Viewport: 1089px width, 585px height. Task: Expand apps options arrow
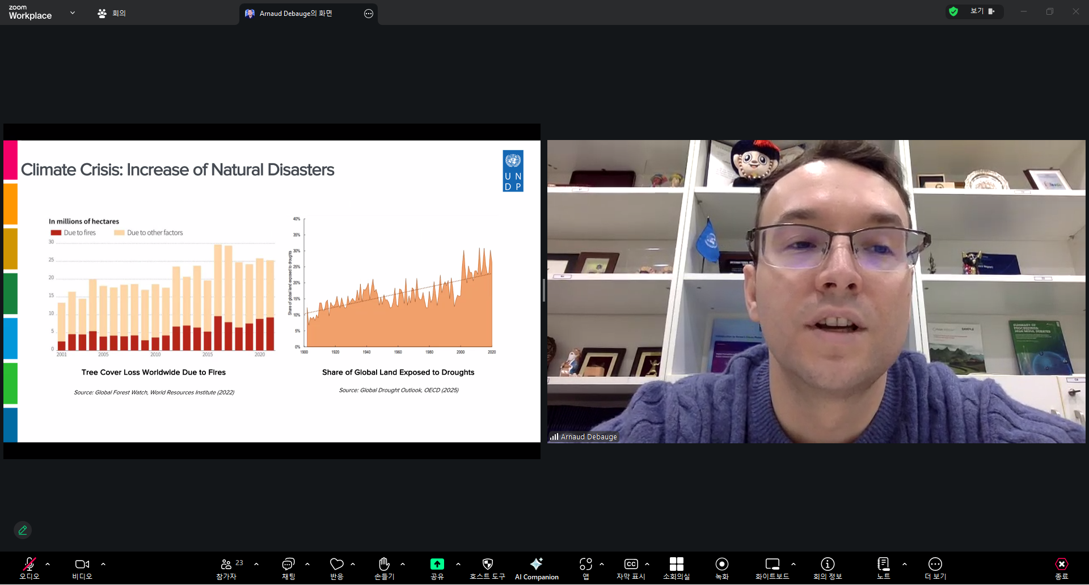[x=602, y=565]
